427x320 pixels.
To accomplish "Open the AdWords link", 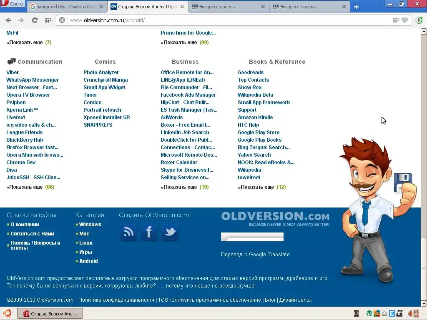I will [171, 117].
